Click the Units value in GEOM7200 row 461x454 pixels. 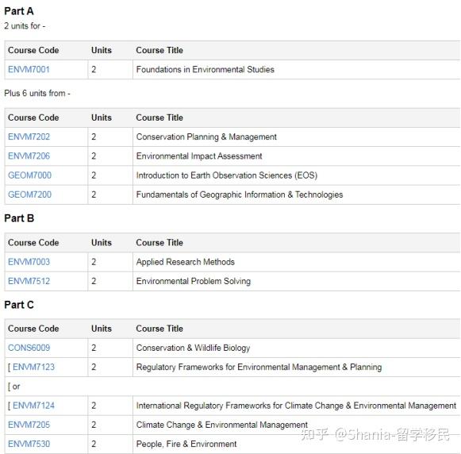point(94,194)
